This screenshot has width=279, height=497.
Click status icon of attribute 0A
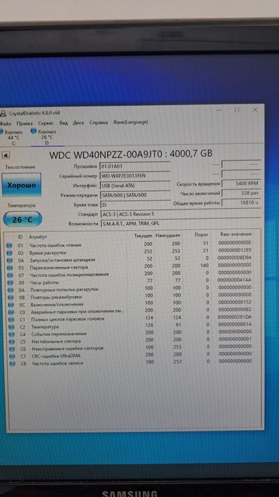(10, 290)
